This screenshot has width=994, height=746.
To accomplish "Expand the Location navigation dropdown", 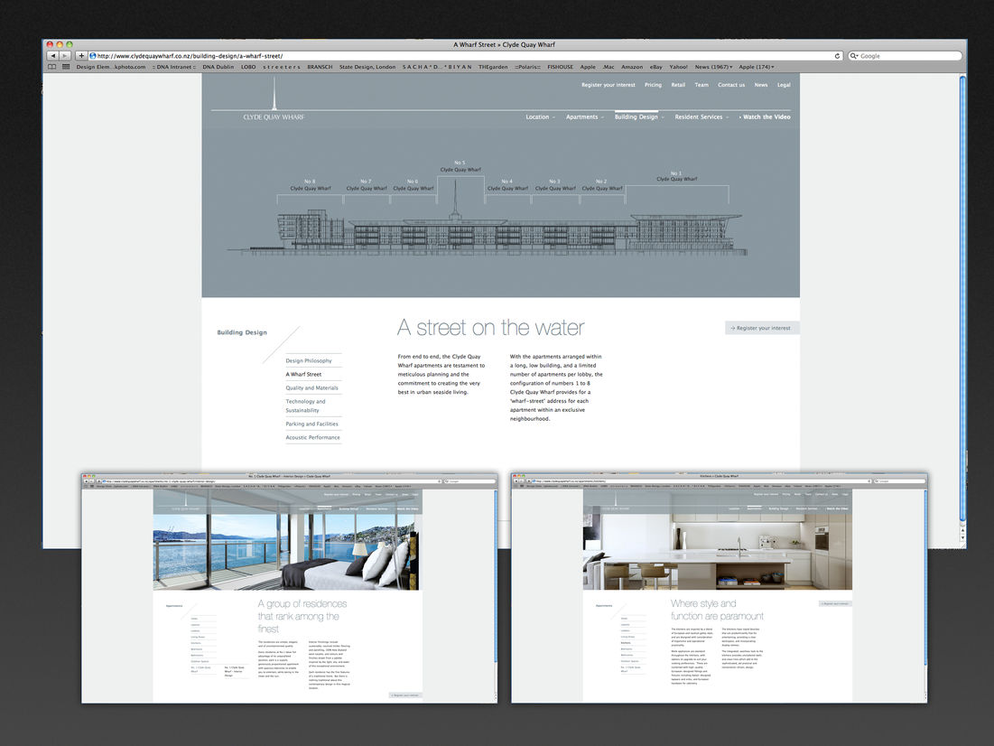I will coord(540,117).
